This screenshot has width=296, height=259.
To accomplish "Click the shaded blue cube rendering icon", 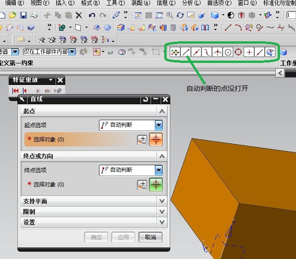I will point(215,15).
